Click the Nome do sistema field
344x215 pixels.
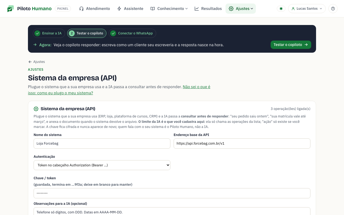[x=102, y=144]
